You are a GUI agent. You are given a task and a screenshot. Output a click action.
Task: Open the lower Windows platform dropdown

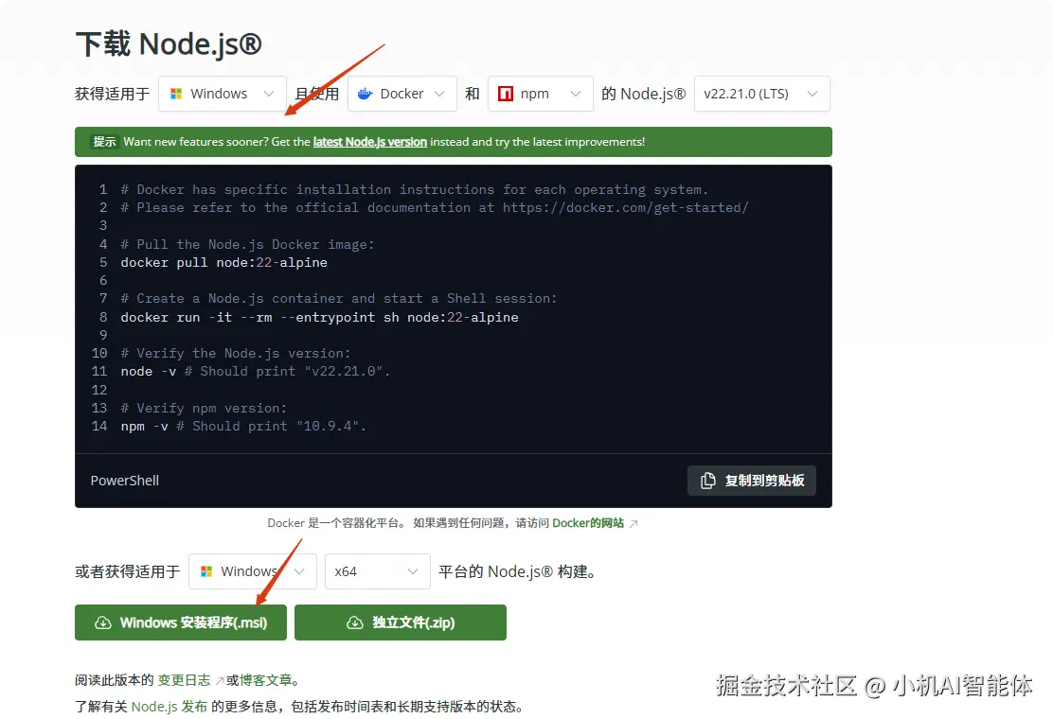[x=253, y=571]
